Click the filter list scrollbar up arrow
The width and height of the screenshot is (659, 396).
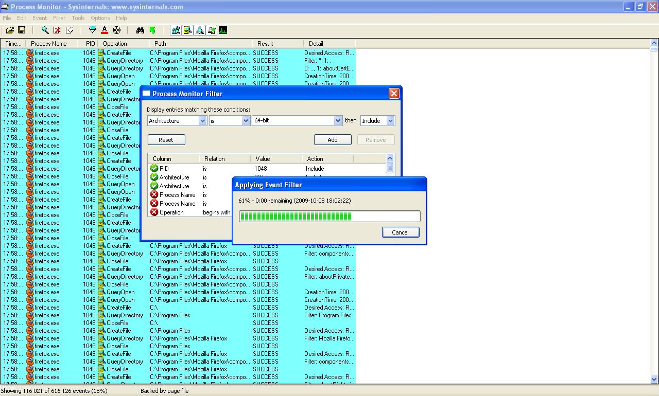click(390, 158)
